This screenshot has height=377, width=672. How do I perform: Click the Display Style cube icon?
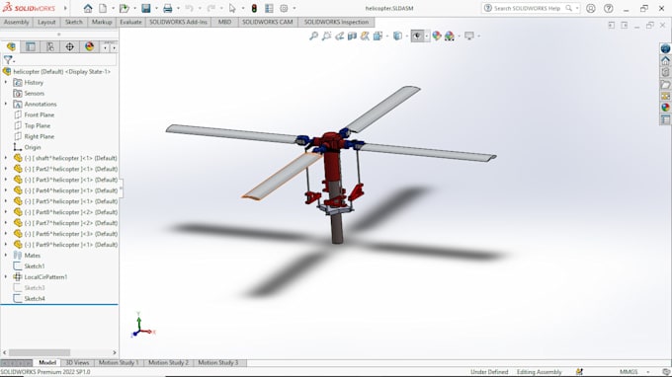(x=397, y=36)
